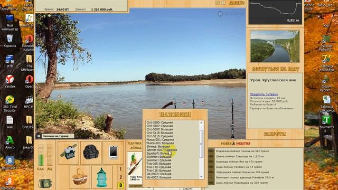
Task: Click the Tiger Shark rod image
Action: click(135, 165)
